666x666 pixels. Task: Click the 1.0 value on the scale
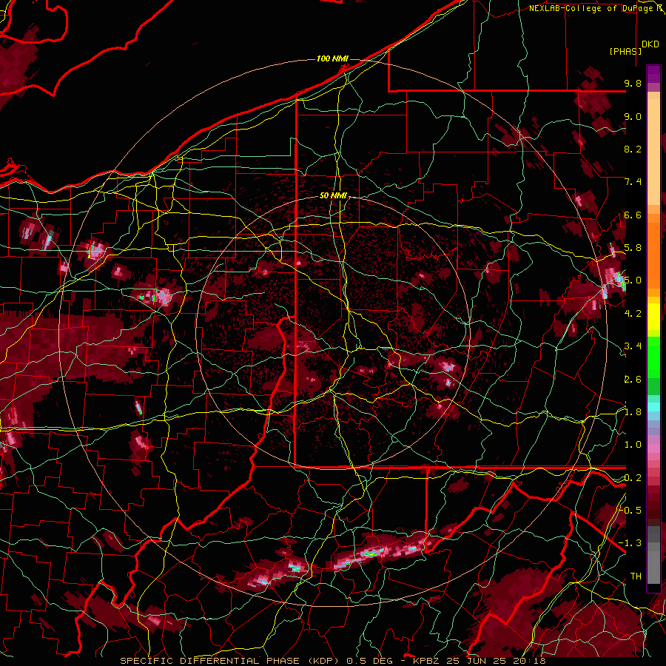pos(633,445)
